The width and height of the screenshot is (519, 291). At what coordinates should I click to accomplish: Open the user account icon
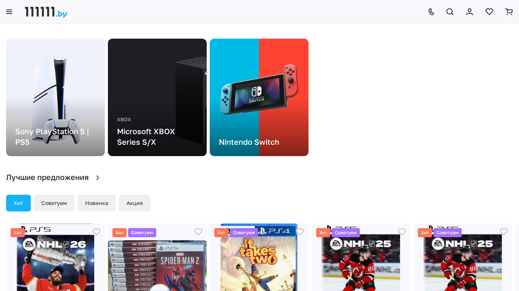(470, 12)
